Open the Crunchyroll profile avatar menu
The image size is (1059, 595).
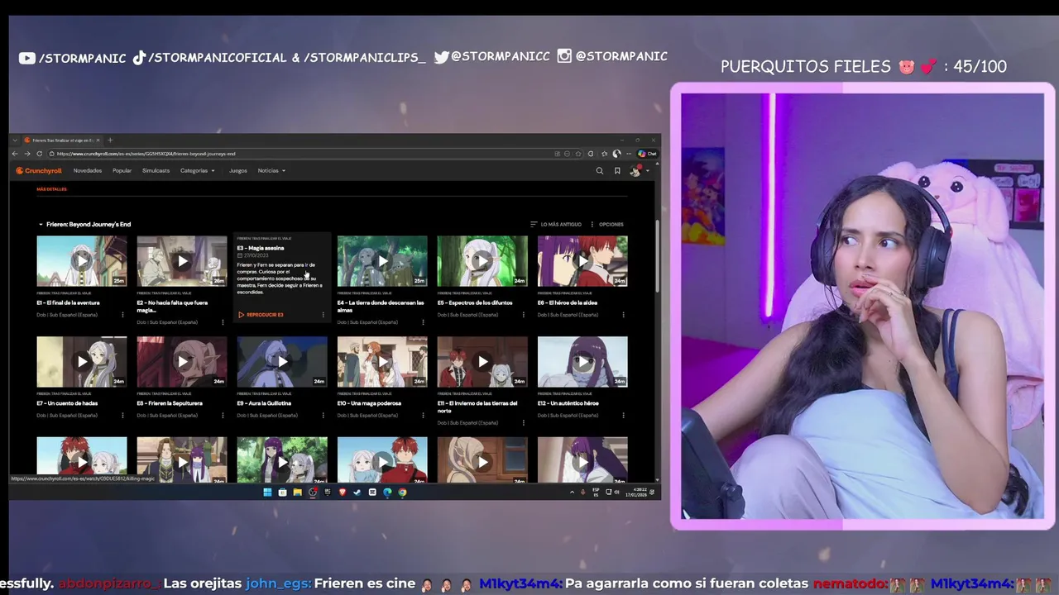coord(637,171)
